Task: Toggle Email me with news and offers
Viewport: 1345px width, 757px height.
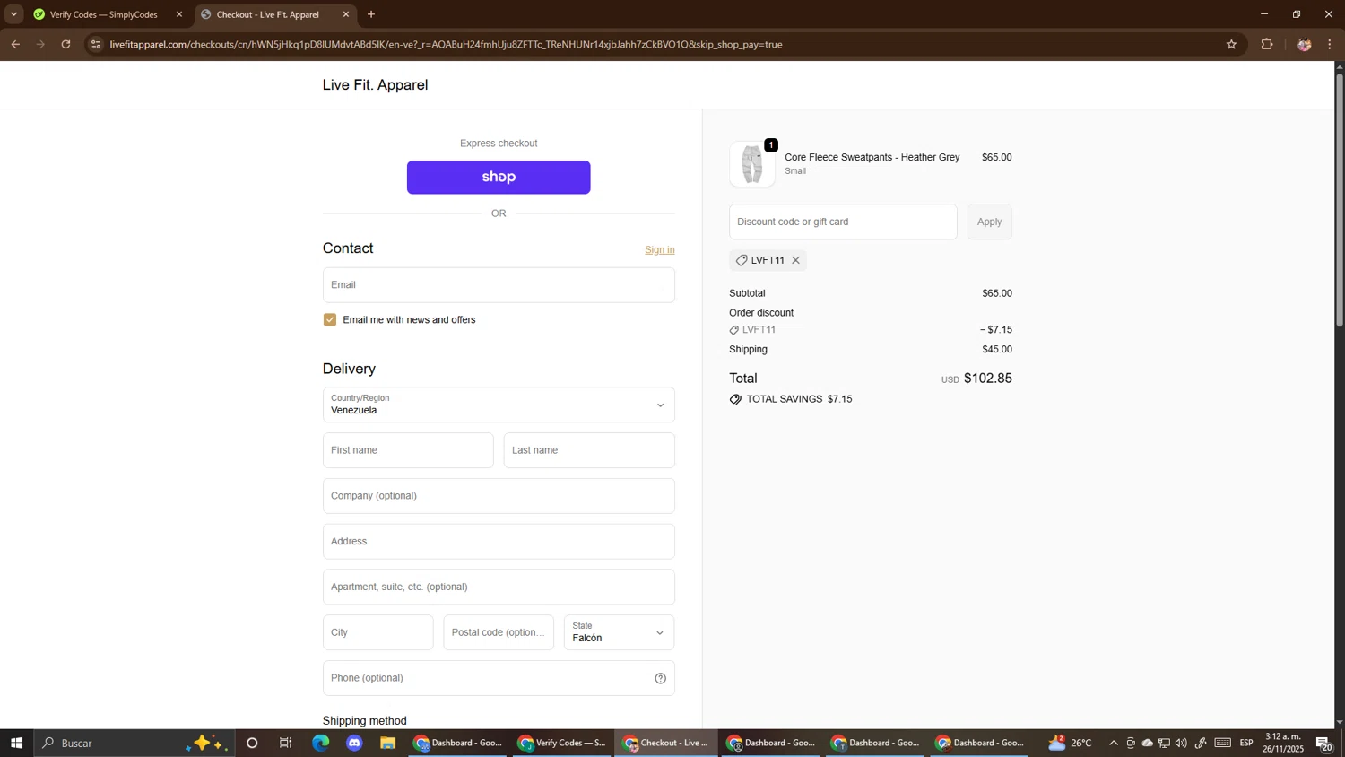Action: [330, 320]
